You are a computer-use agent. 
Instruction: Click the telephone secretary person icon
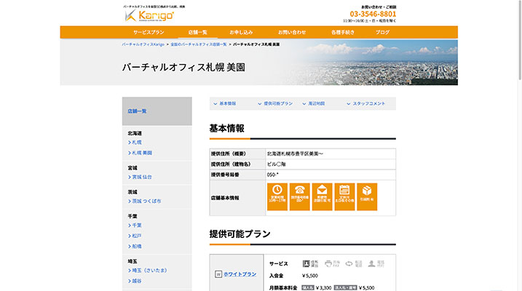click(376, 264)
